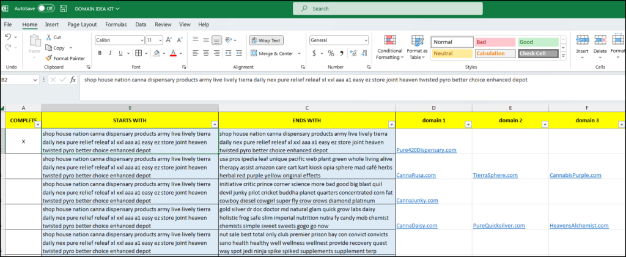
Task: Click the dollar Accounting Format icon
Action: (315, 53)
